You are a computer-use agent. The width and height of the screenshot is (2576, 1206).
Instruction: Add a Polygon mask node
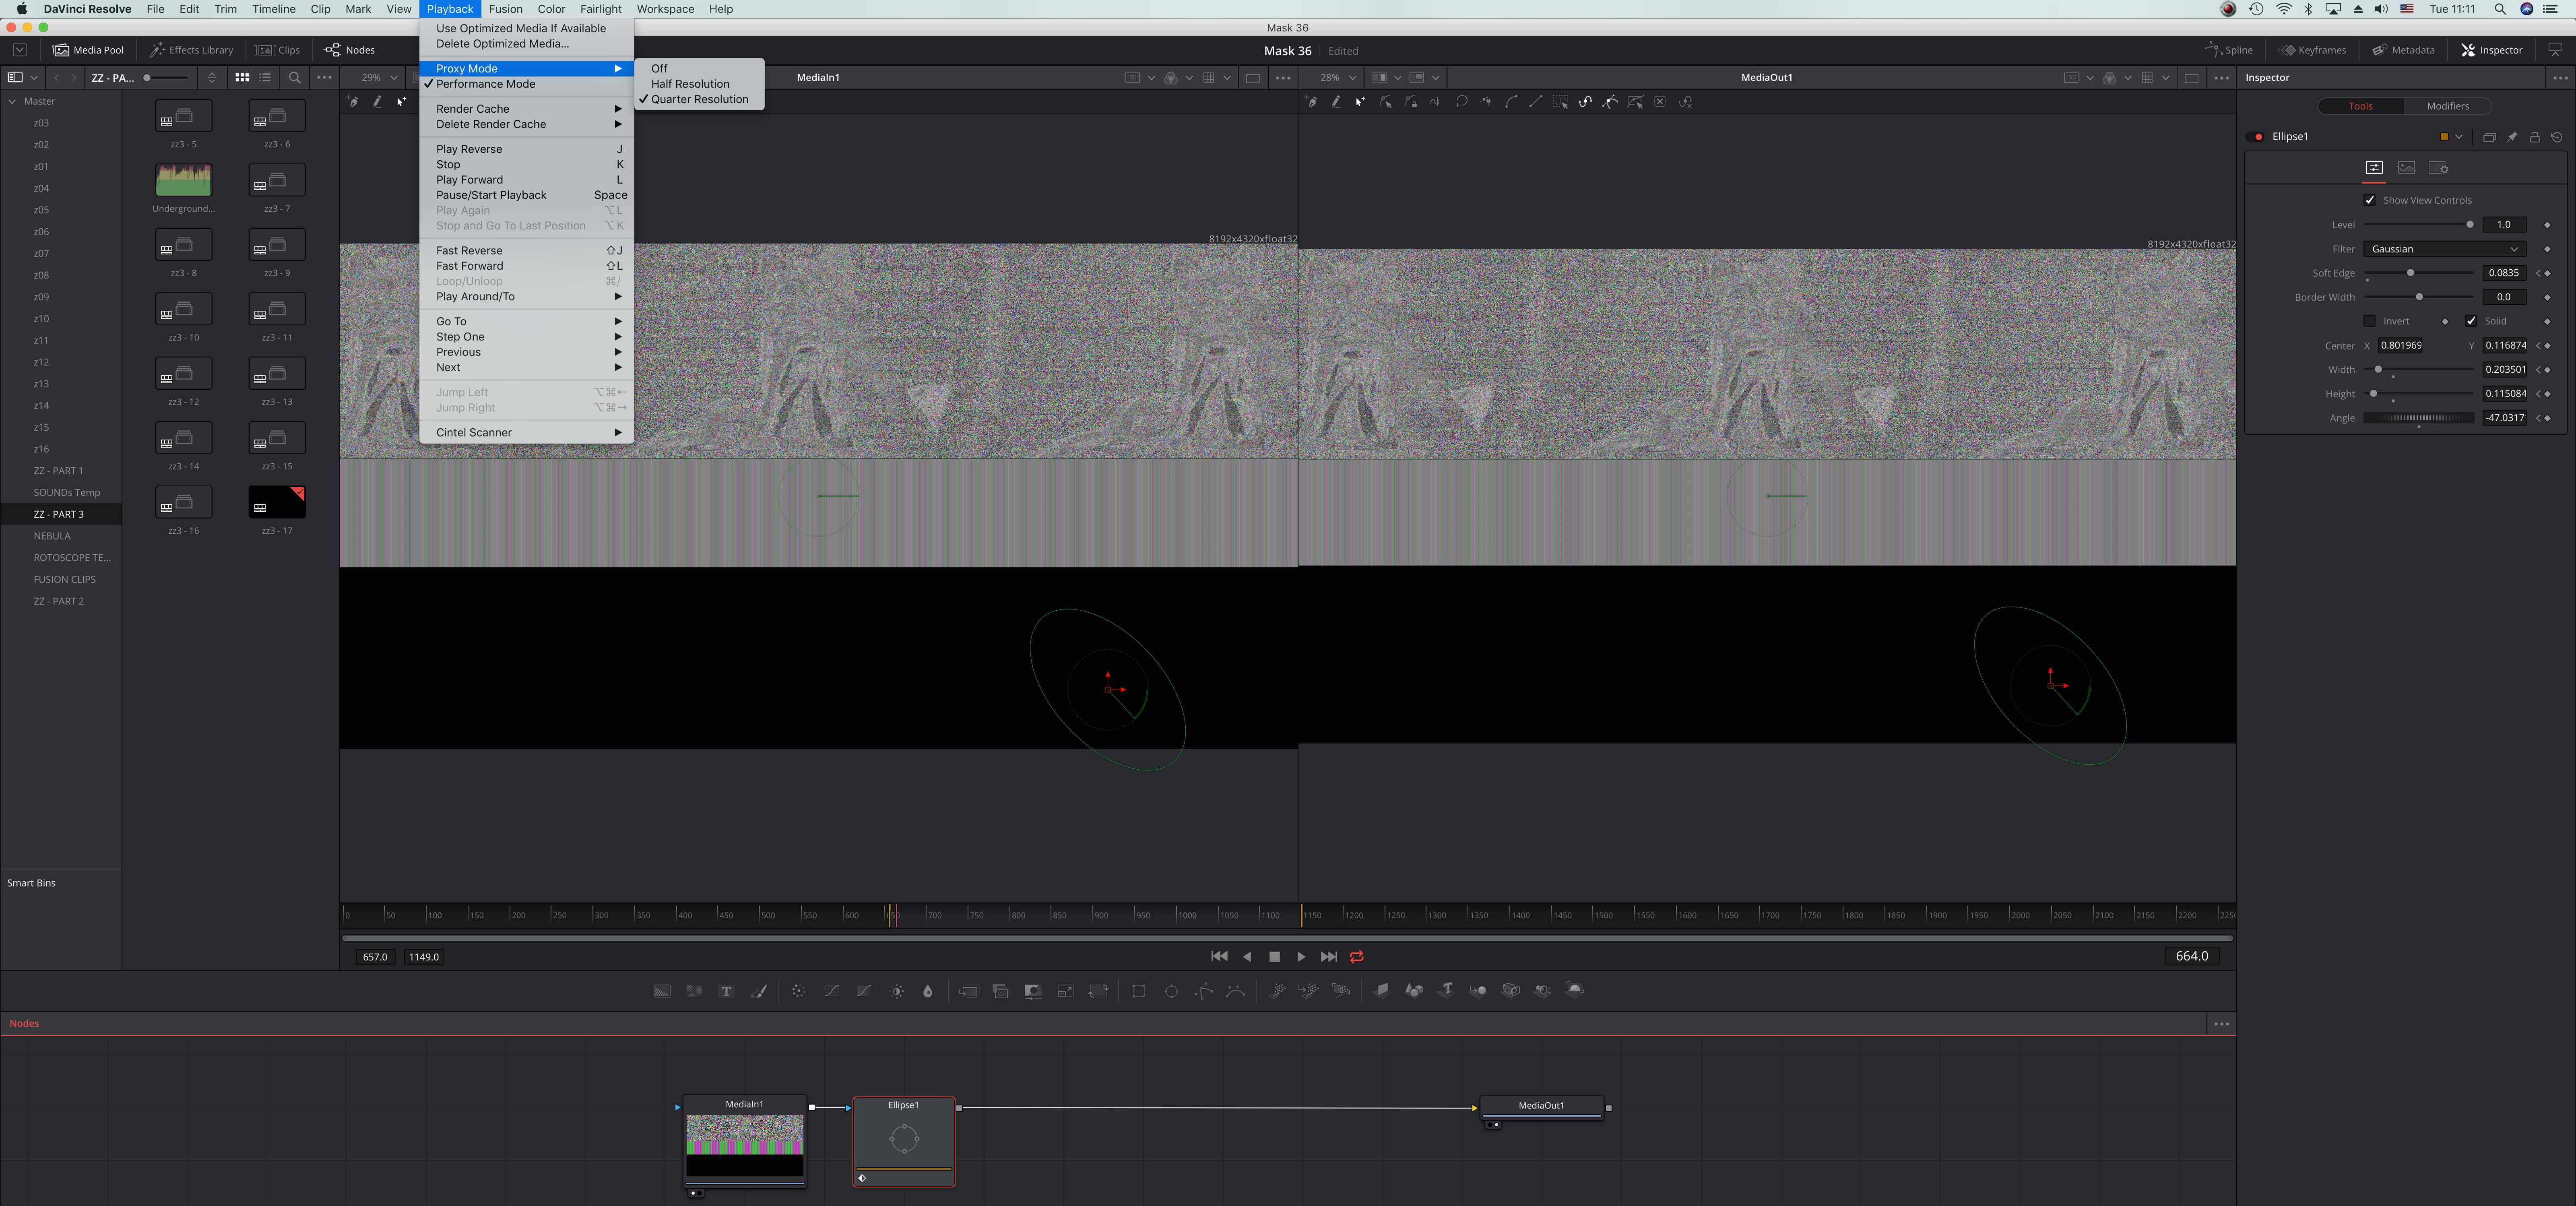pos(1204,991)
